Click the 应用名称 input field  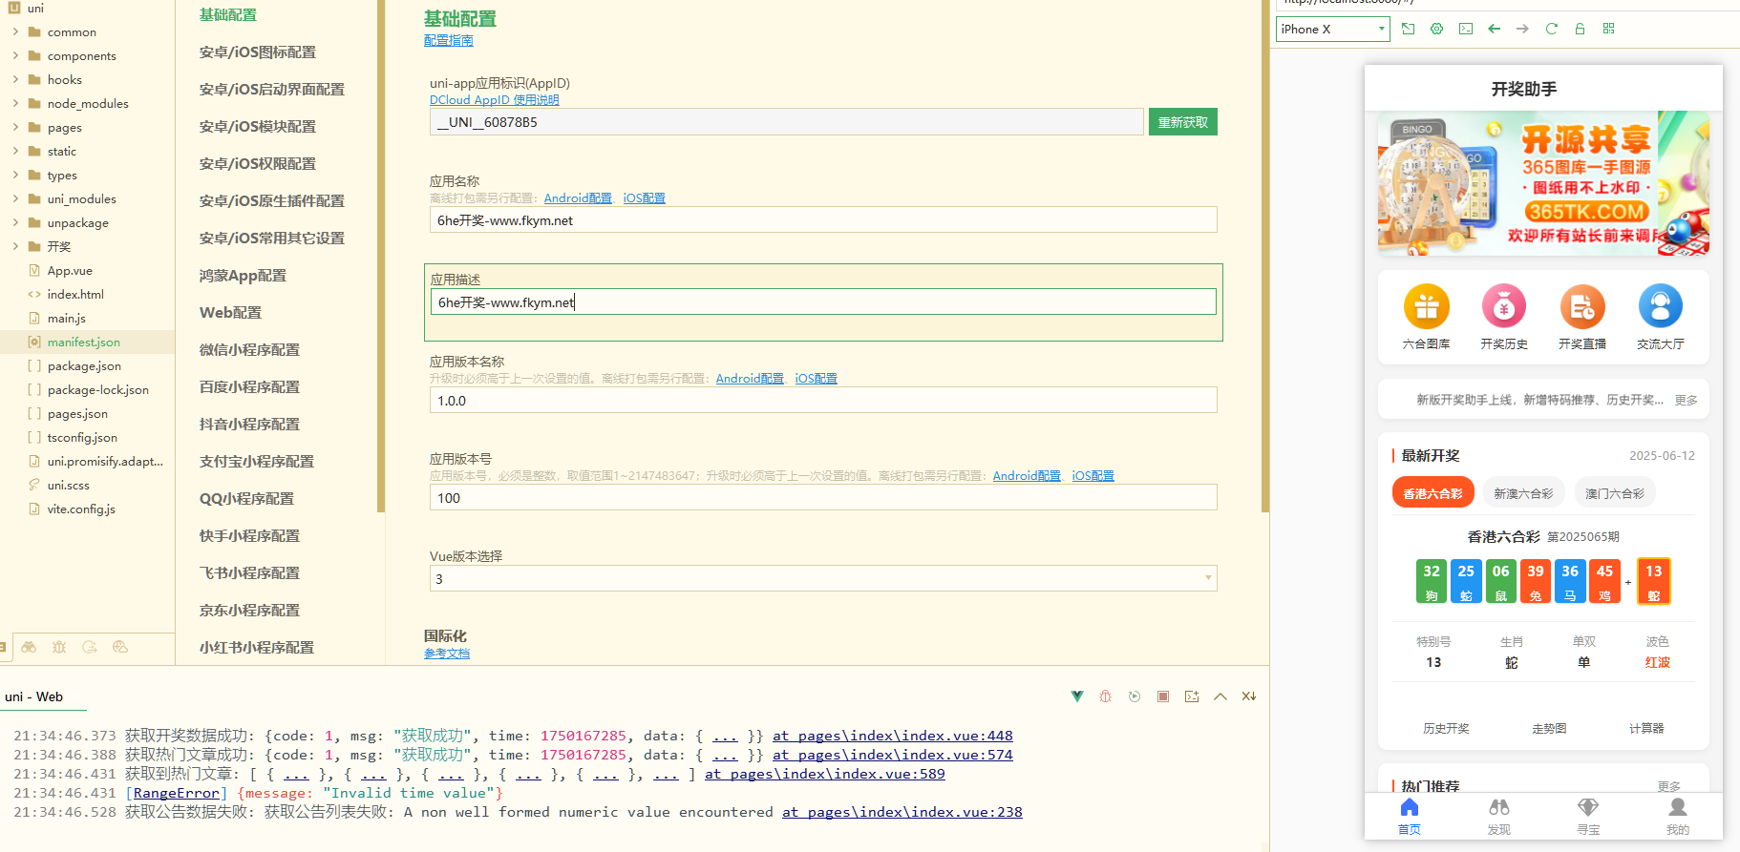coord(822,220)
